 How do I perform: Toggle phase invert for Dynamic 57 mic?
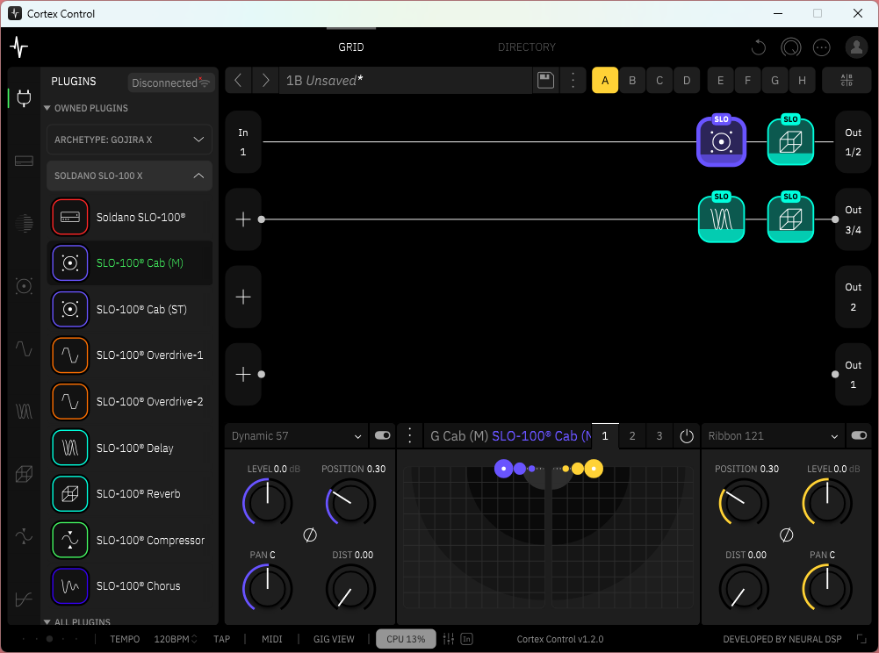310,535
